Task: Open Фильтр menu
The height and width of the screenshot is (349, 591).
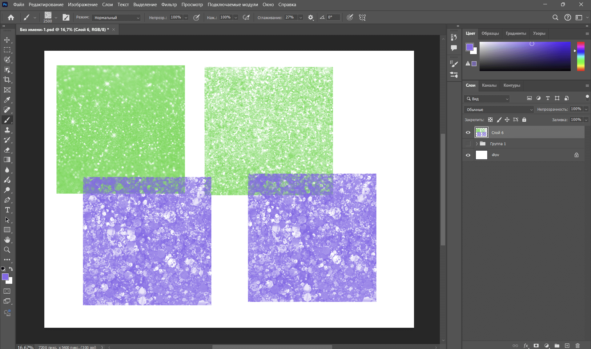Action: [169, 5]
